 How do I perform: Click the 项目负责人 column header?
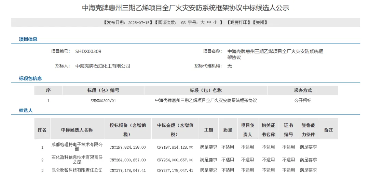tap(248, 130)
